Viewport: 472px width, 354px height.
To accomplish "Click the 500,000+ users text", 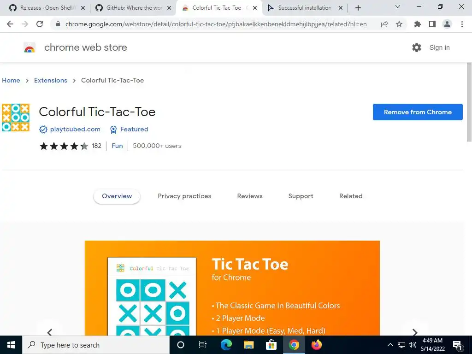I will [157, 146].
